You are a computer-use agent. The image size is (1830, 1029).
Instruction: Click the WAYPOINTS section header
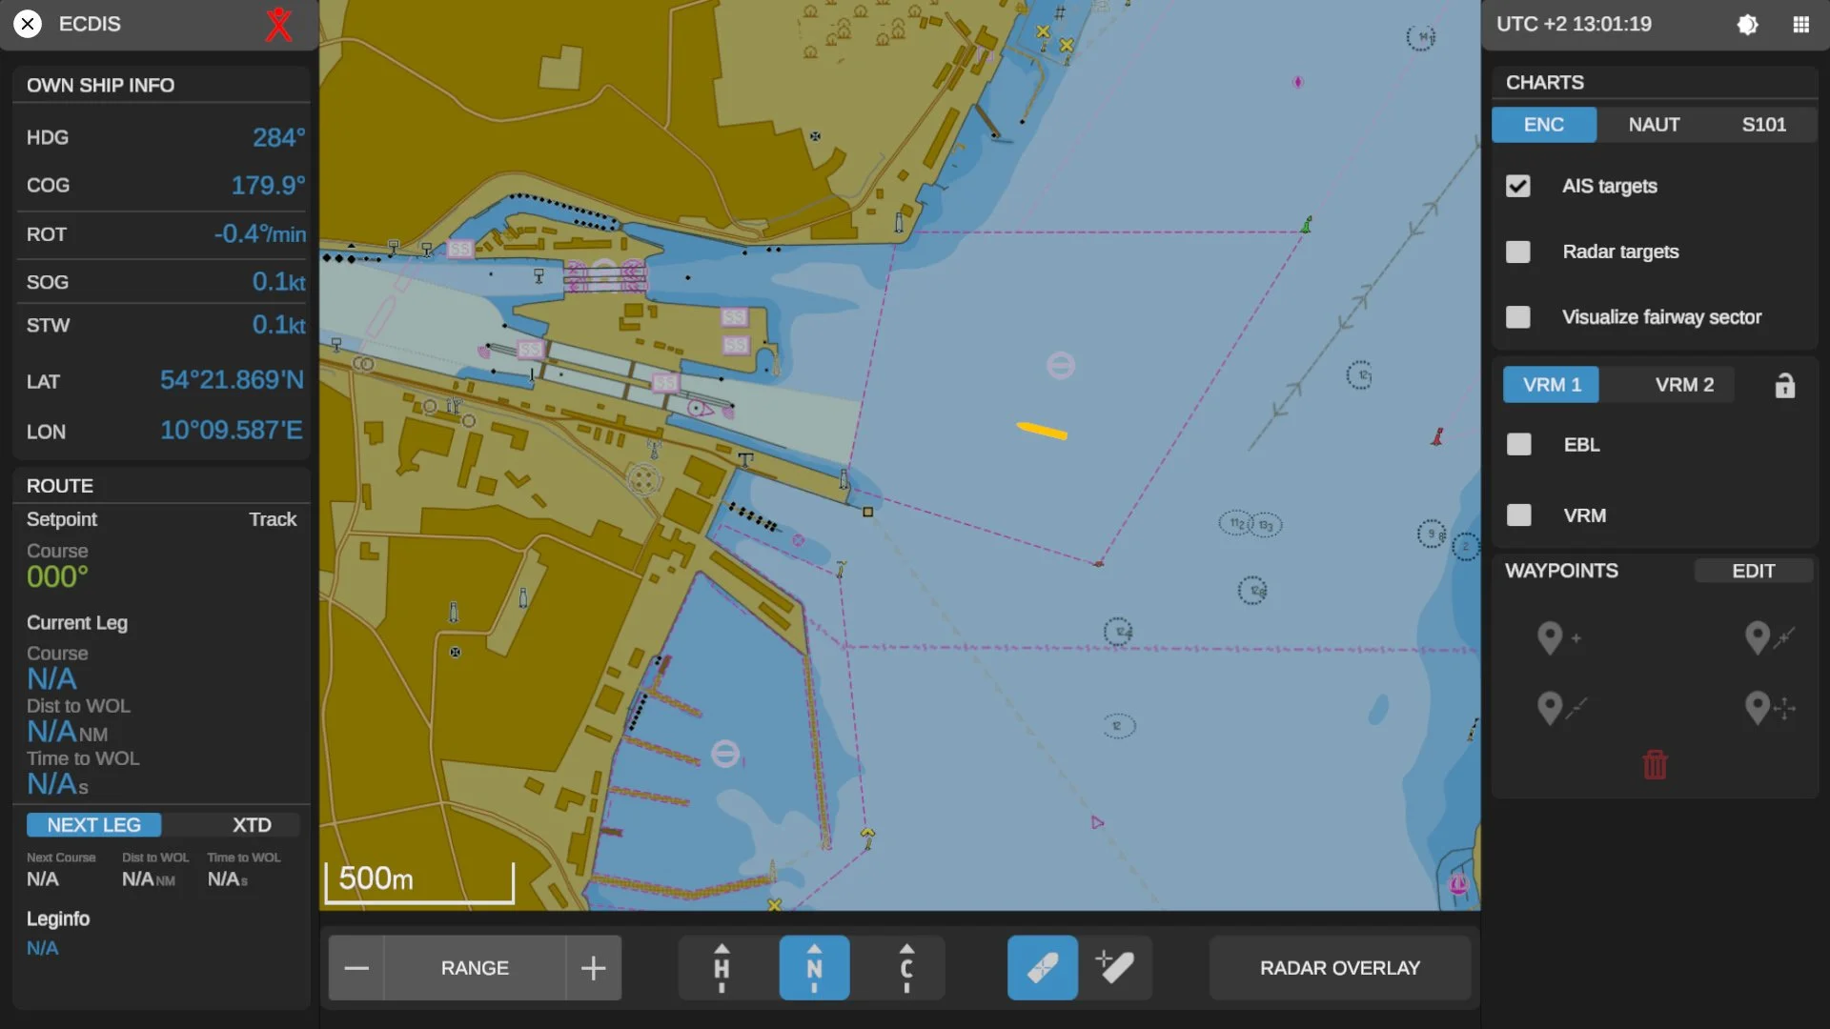1561,571
